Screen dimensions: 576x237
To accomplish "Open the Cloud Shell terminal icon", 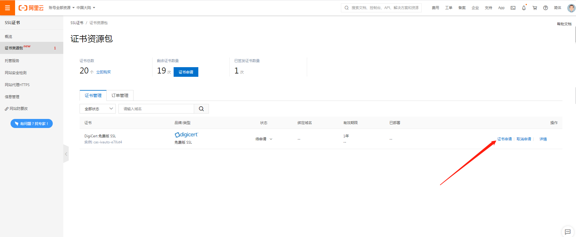I will pyautogui.click(x=513, y=8).
